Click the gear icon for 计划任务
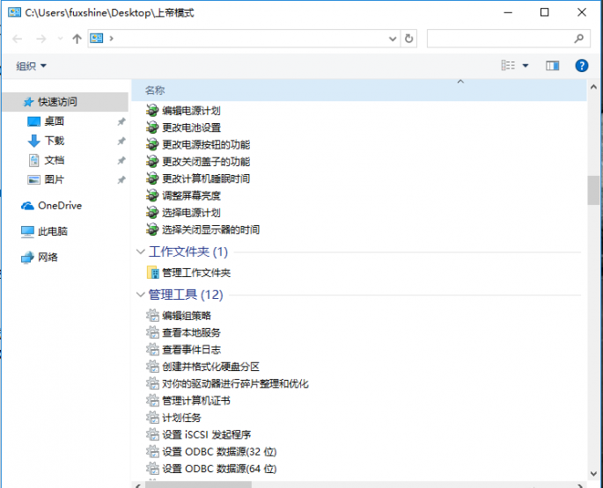 [152, 418]
